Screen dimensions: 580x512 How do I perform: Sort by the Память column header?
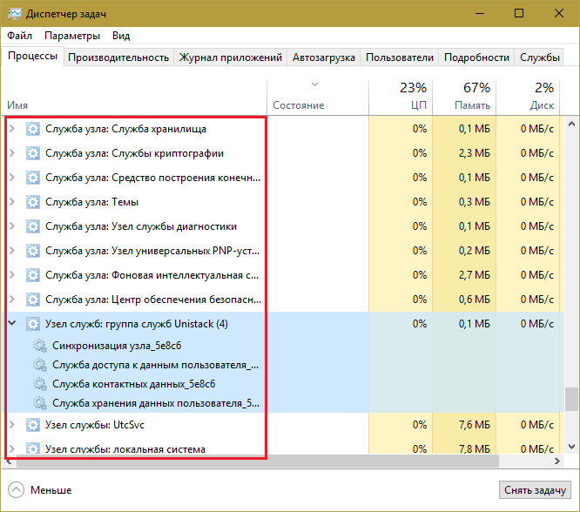[464, 97]
